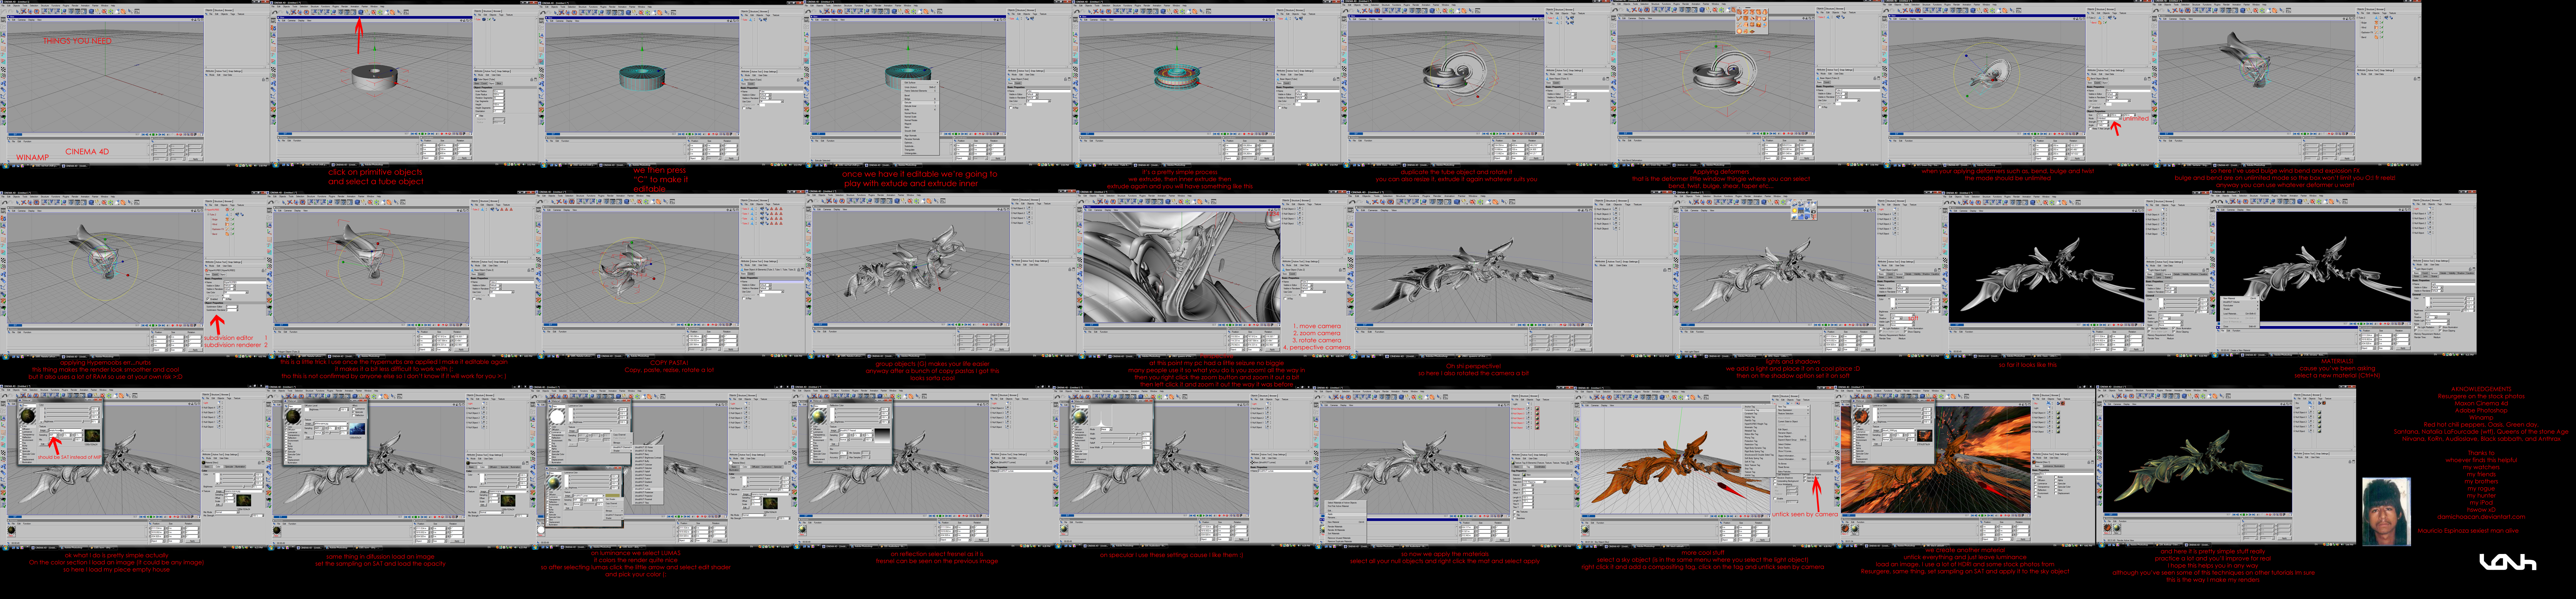Click the Tube object icon in Objects manager

[x=484, y=19]
